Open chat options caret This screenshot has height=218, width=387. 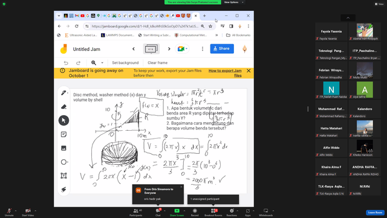click(x=164, y=211)
